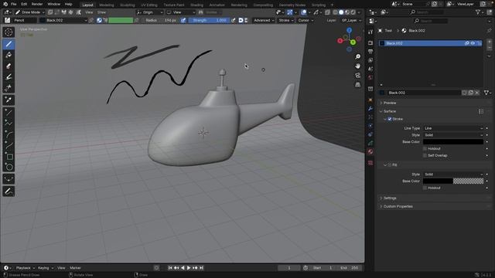Viewport: 495px width, 278px height.
Task: Open the Material properties tab
Action: click(x=370, y=151)
